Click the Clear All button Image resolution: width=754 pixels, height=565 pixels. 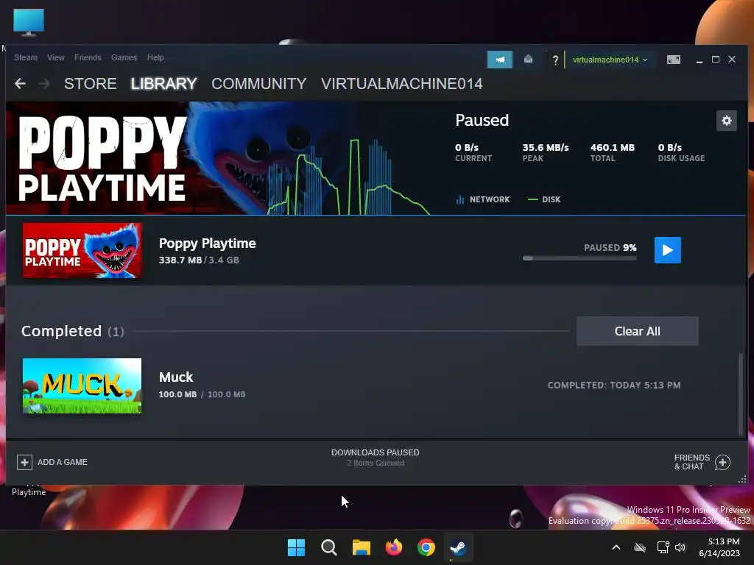pyautogui.click(x=637, y=331)
